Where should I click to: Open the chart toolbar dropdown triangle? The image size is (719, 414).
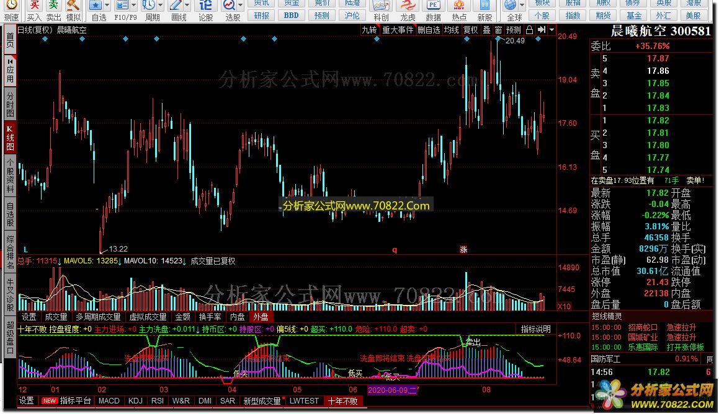tap(552, 30)
